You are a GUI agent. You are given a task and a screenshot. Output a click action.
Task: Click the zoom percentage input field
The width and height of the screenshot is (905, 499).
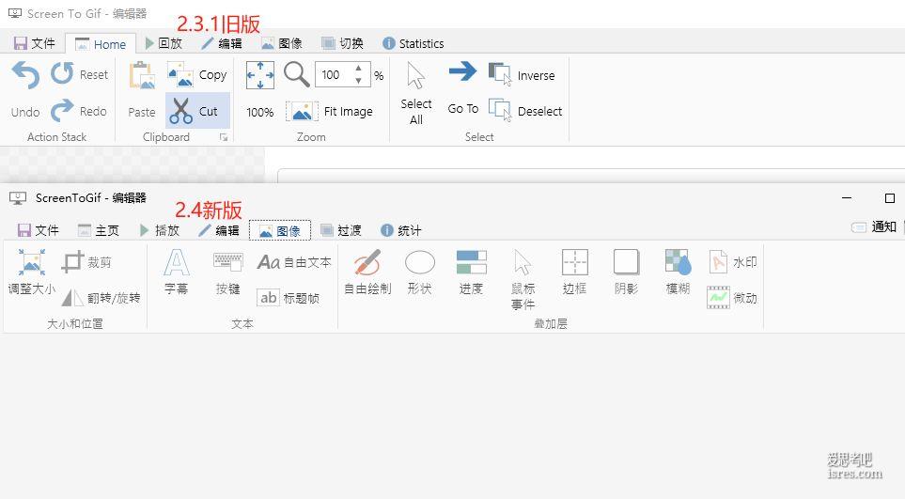tap(335, 75)
